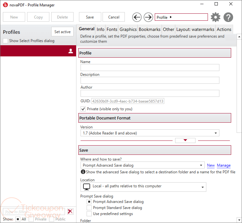
Task: Select Prompt Advanced Save dialog option
Action: click(89, 202)
